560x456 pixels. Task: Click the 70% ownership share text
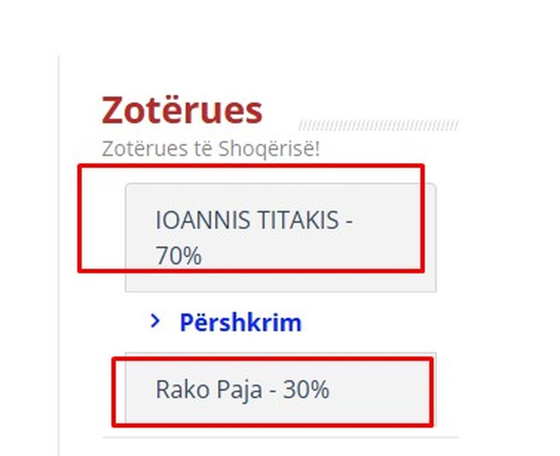pyautogui.click(x=179, y=255)
